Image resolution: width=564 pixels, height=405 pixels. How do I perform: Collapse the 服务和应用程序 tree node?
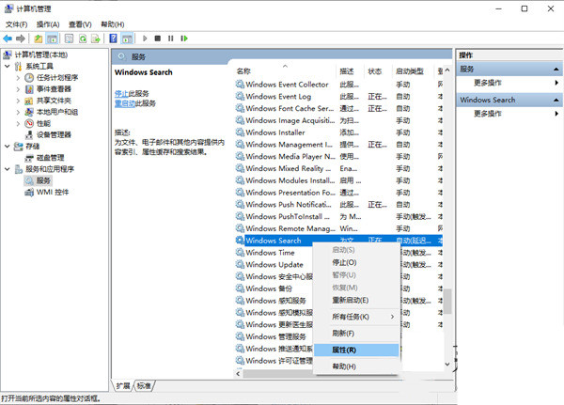[8, 169]
